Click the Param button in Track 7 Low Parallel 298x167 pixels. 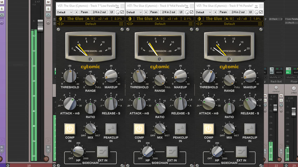84,12
